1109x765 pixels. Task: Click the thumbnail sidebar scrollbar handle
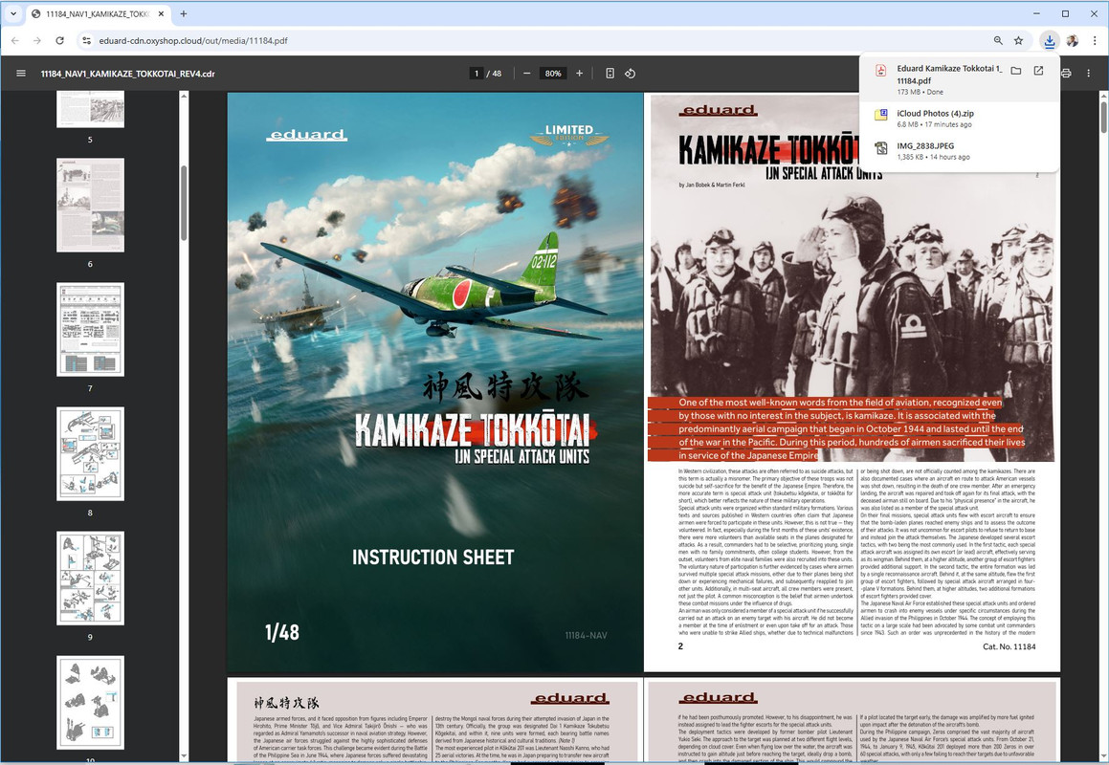tap(183, 204)
